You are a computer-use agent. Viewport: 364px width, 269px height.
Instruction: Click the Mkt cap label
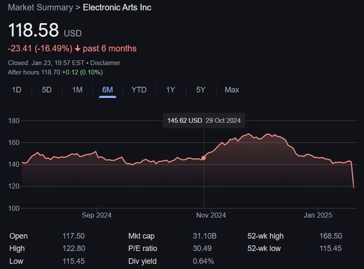(x=142, y=236)
